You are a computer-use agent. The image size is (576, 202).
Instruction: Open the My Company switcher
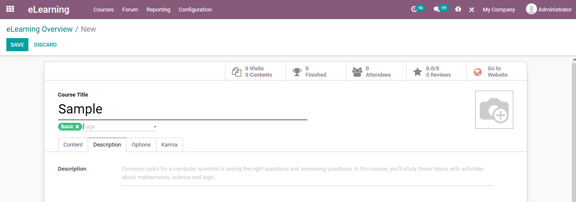pos(499,9)
